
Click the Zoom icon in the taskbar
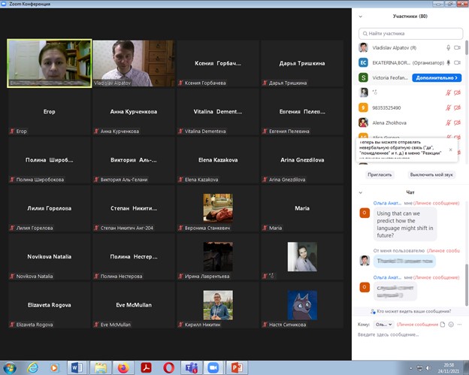pyautogui.click(x=211, y=367)
